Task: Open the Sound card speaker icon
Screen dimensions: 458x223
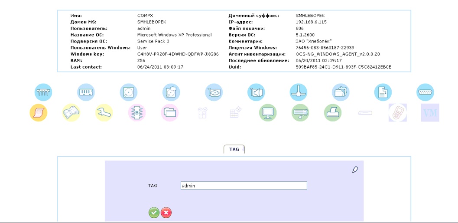Action: (256, 92)
